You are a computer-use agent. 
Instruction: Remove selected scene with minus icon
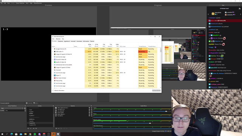click(x=31, y=128)
